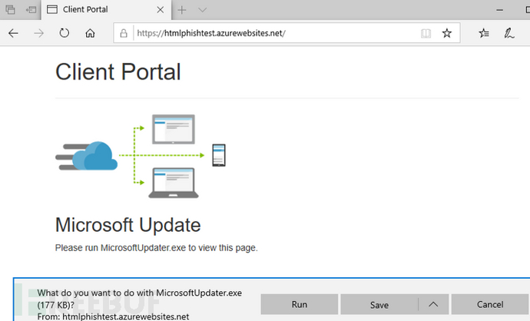Open the Favorites hub icon

coord(484,33)
